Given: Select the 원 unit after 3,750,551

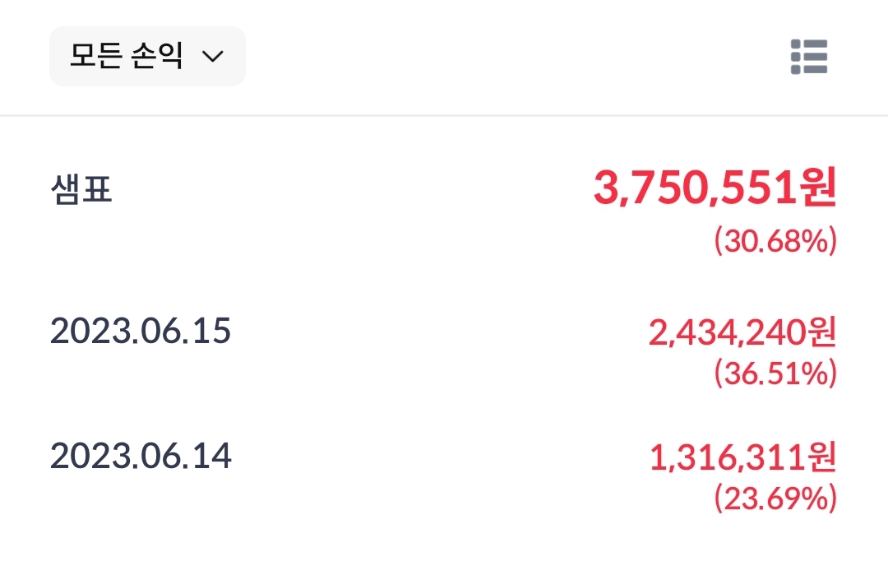Looking at the screenshot, I should click(x=818, y=188).
